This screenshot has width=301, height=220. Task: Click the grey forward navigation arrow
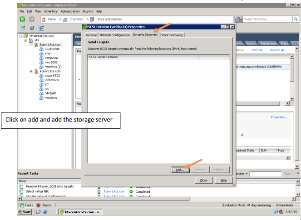32,19
